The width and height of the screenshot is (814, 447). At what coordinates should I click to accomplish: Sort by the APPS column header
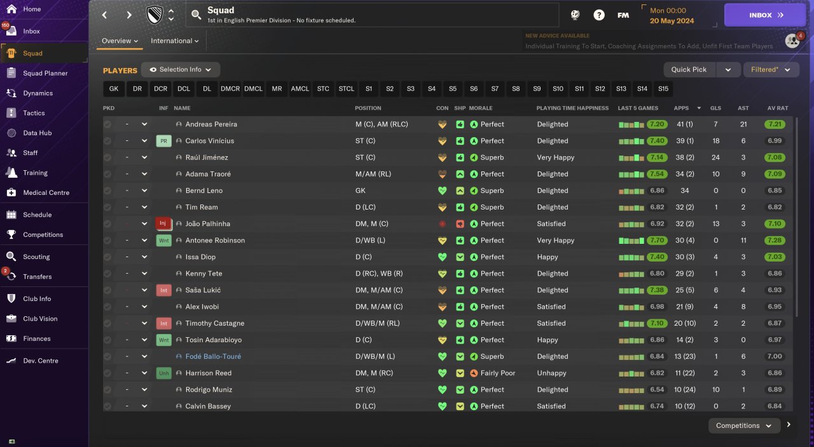point(681,108)
